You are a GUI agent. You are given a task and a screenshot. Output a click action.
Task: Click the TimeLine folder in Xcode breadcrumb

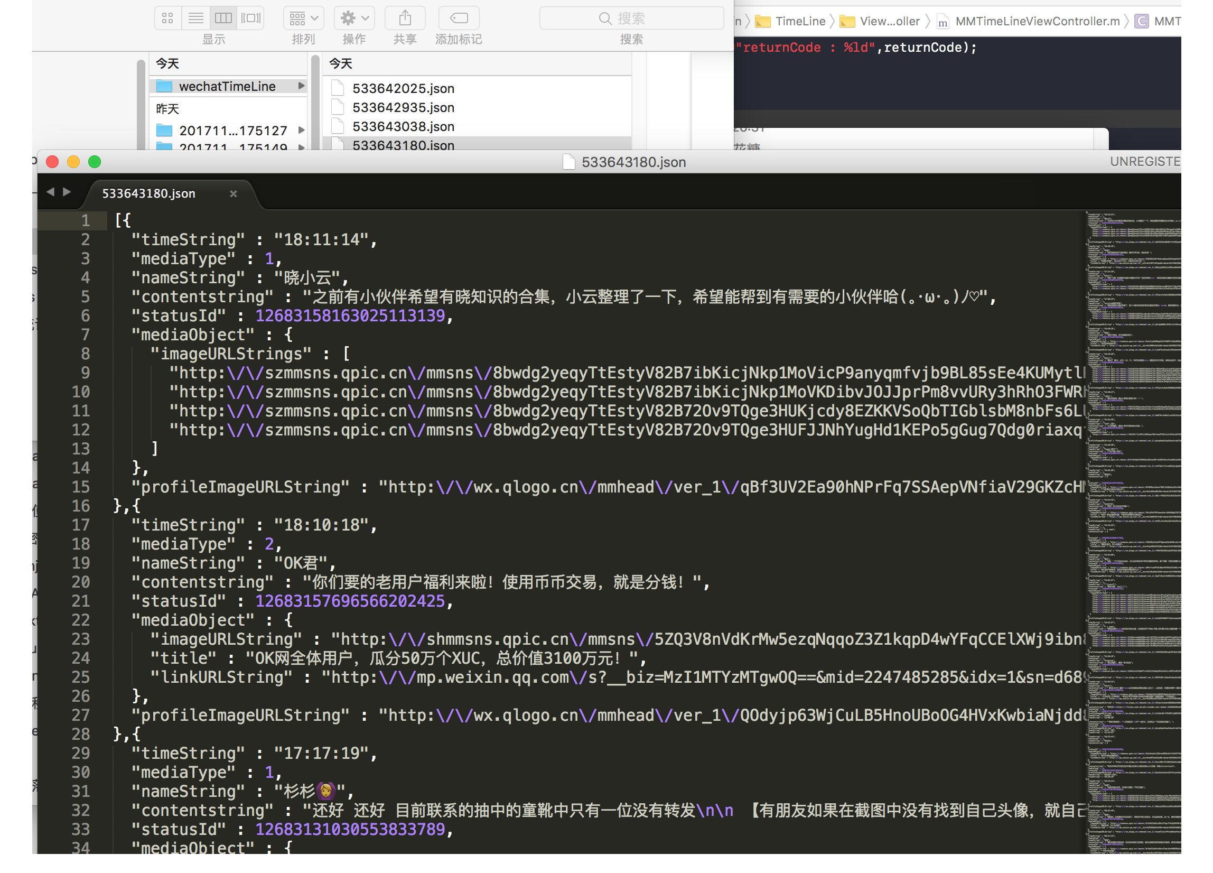point(799,21)
